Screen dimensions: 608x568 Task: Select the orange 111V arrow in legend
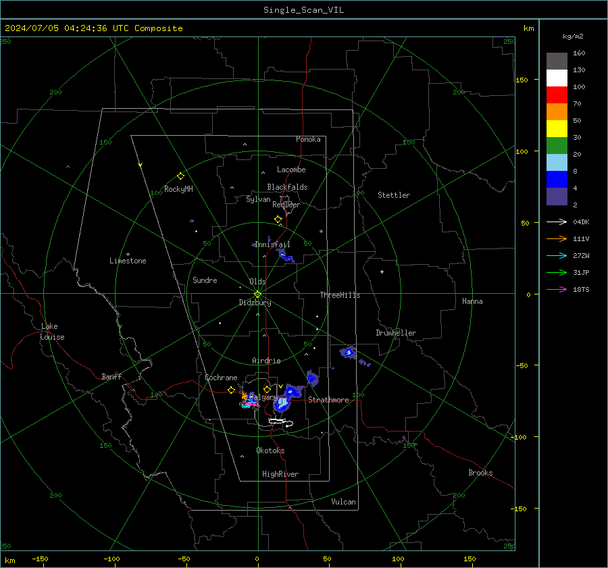pyautogui.click(x=557, y=239)
